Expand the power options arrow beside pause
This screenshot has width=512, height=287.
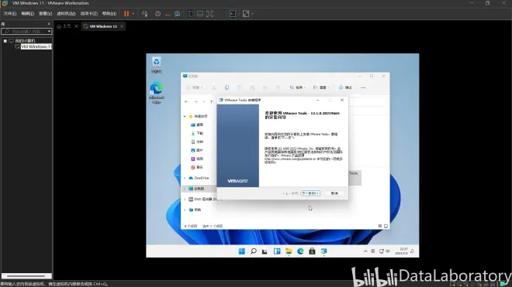[x=133, y=14]
